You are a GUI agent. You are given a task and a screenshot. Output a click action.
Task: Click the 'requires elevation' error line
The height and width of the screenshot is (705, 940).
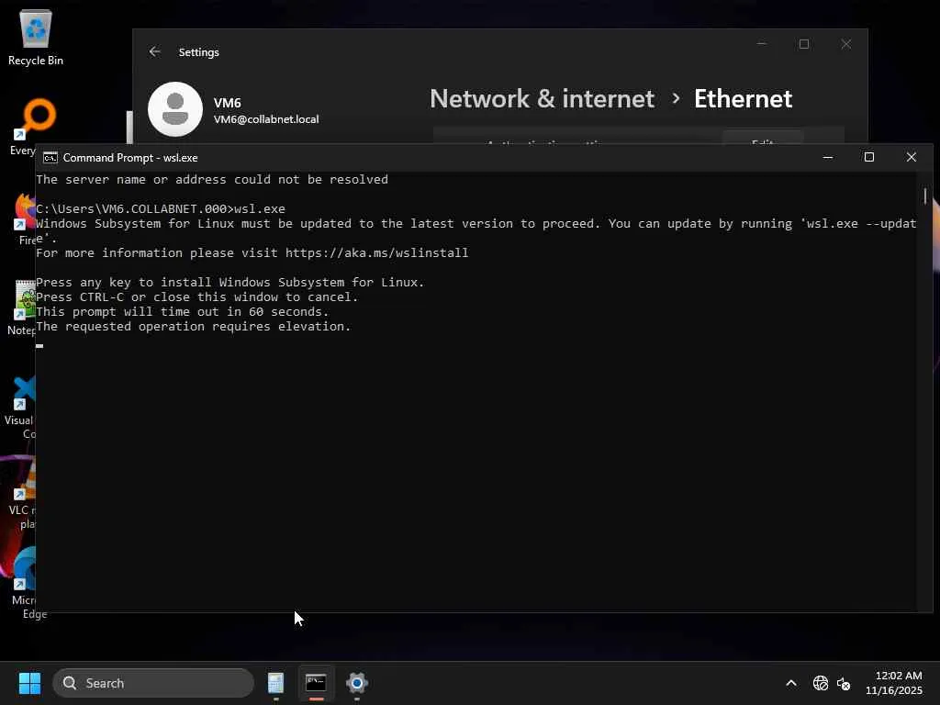coord(193,327)
